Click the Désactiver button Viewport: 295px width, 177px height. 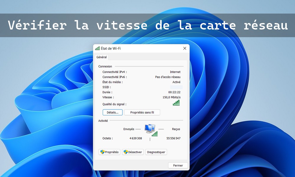tap(133, 152)
